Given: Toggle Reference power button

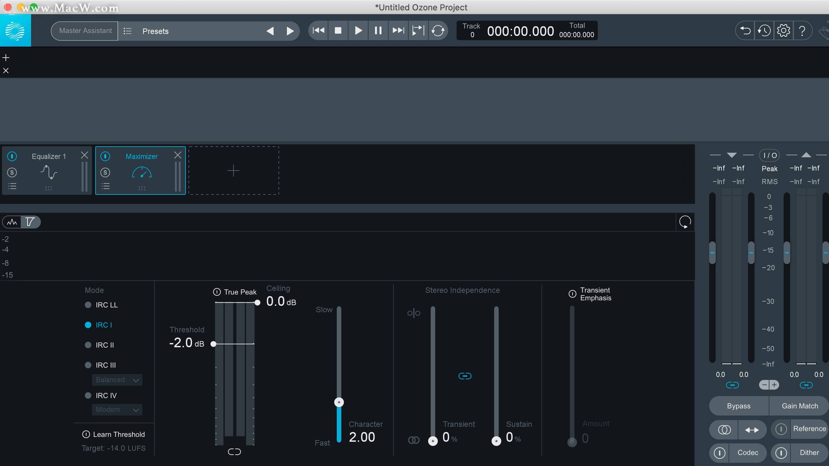Looking at the screenshot, I should (781, 429).
